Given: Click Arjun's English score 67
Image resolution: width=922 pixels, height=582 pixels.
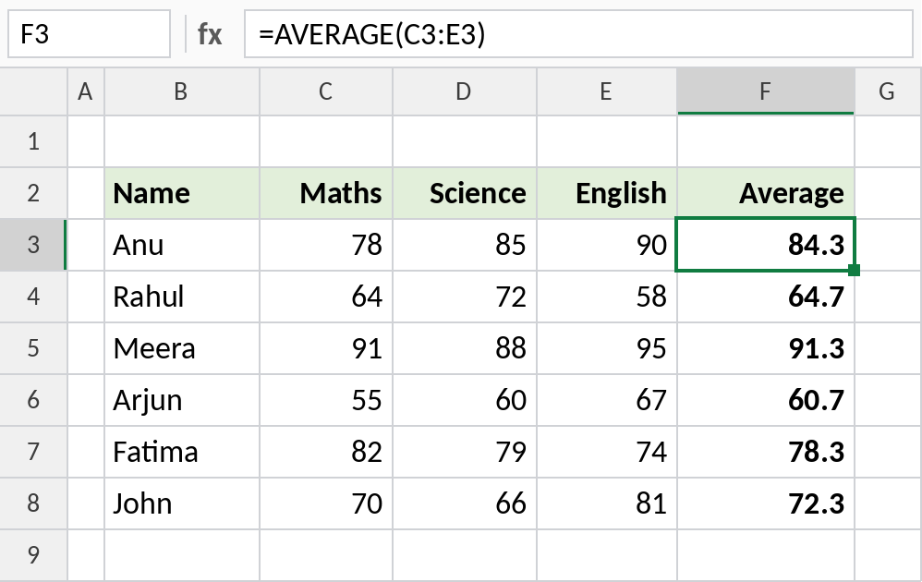Looking at the screenshot, I should point(607,400).
